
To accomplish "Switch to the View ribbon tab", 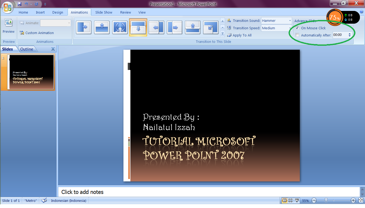I will pos(142,12).
